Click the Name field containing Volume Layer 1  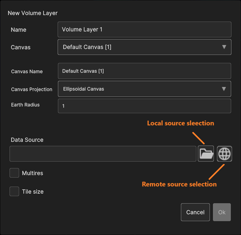(144, 30)
